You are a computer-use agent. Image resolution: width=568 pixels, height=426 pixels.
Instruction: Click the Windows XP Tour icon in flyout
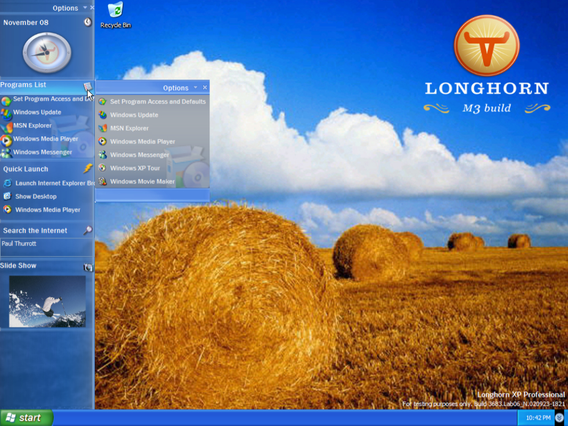pos(102,168)
